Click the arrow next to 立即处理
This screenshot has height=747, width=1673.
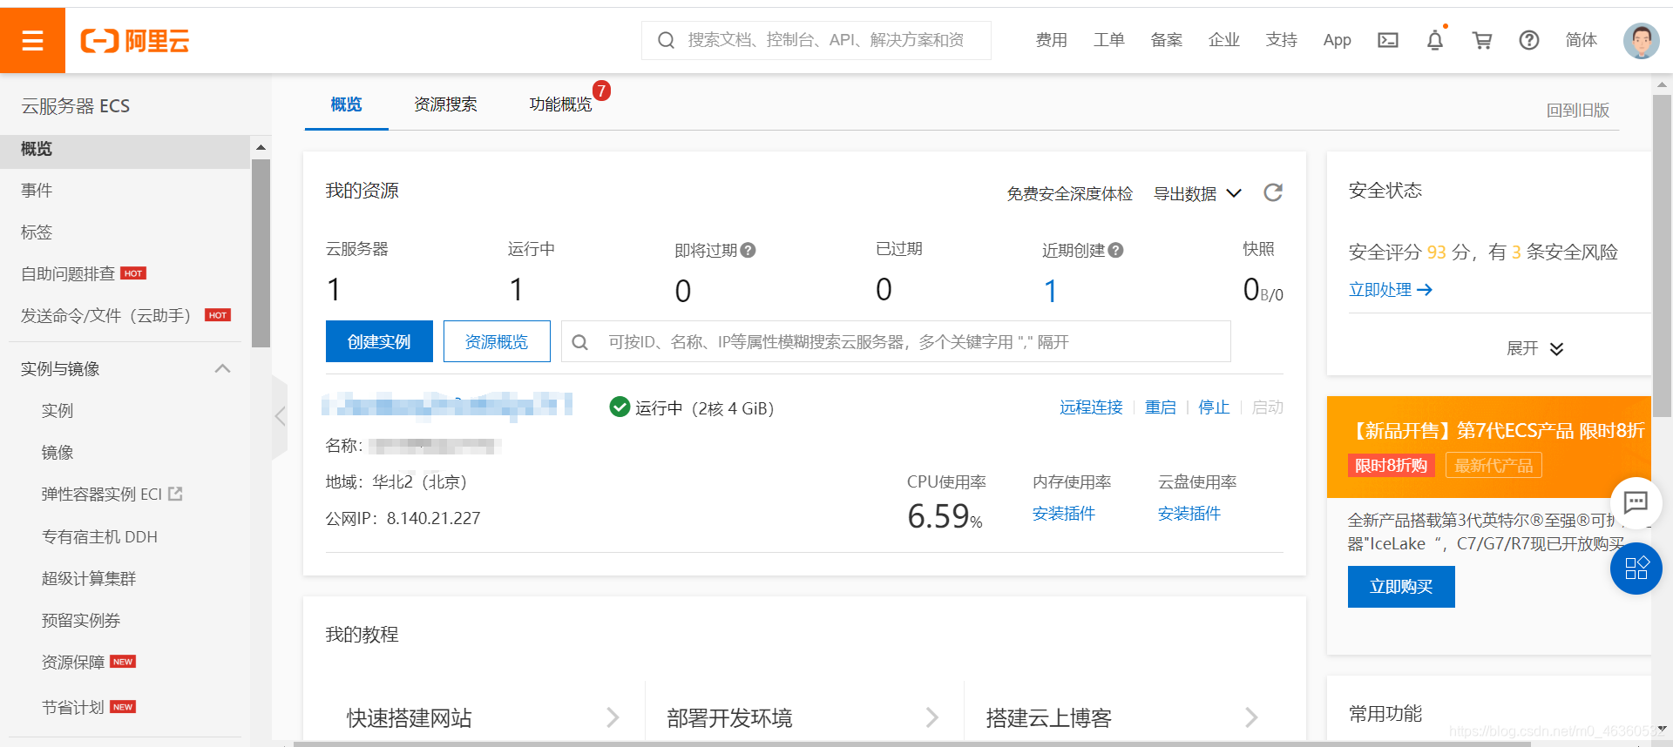point(1425,290)
